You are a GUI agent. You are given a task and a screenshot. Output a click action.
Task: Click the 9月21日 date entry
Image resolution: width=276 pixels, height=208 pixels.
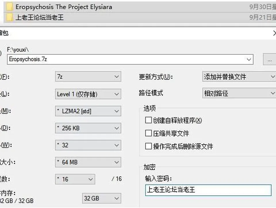(262, 18)
